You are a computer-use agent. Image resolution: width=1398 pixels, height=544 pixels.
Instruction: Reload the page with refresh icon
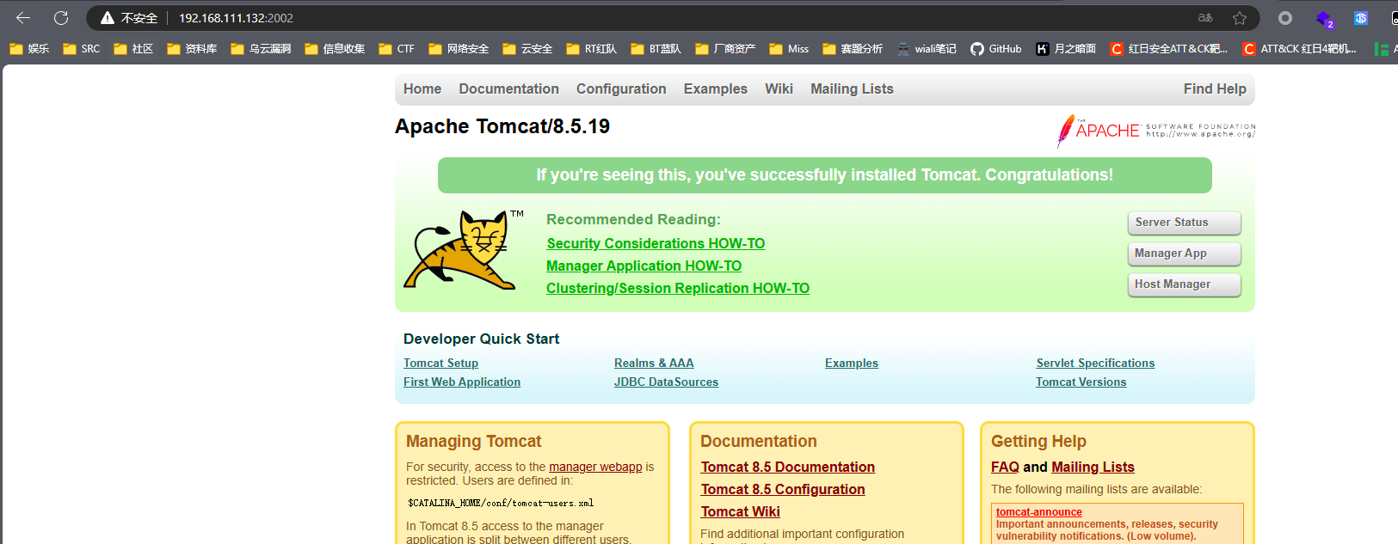pos(61,17)
